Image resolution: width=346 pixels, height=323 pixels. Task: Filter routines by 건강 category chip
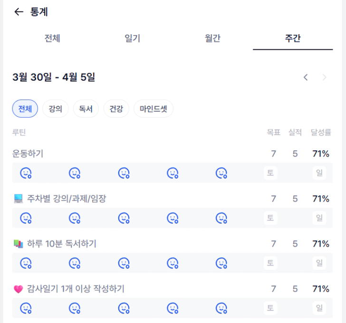(x=116, y=109)
